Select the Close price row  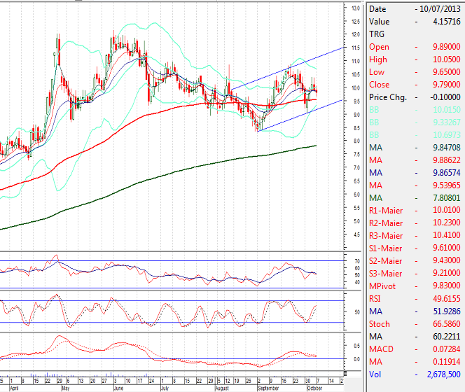click(415, 84)
